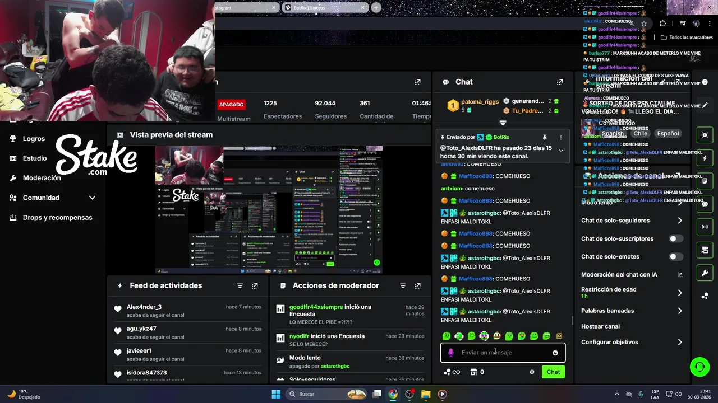This screenshot has width=718, height=403.
Task: Click the document note icon in right sidebar
Action: click(x=705, y=181)
